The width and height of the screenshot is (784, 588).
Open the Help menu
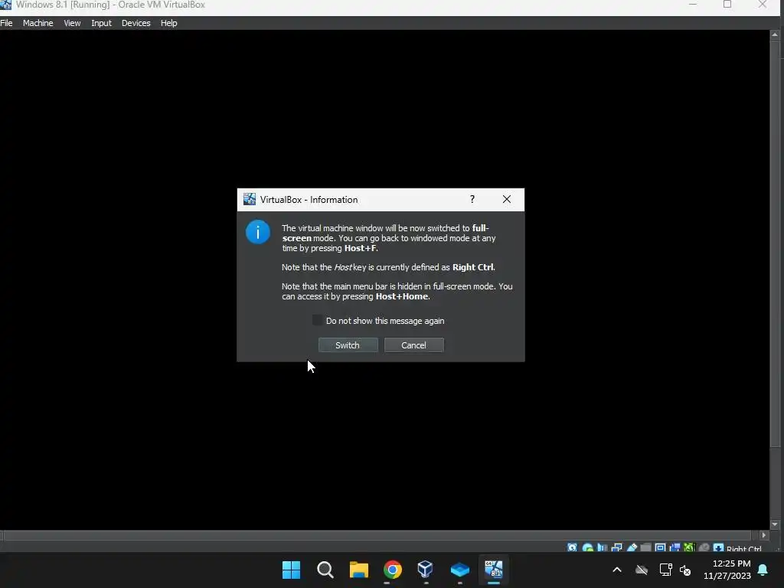169,23
